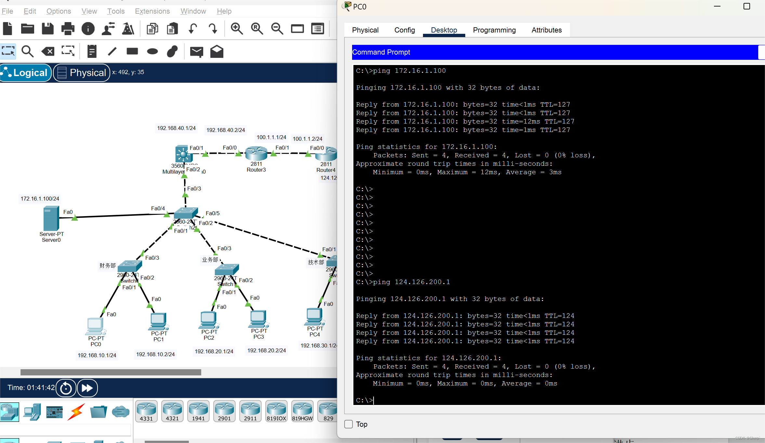Click the Zoom In magnifier icon

click(237, 29)
